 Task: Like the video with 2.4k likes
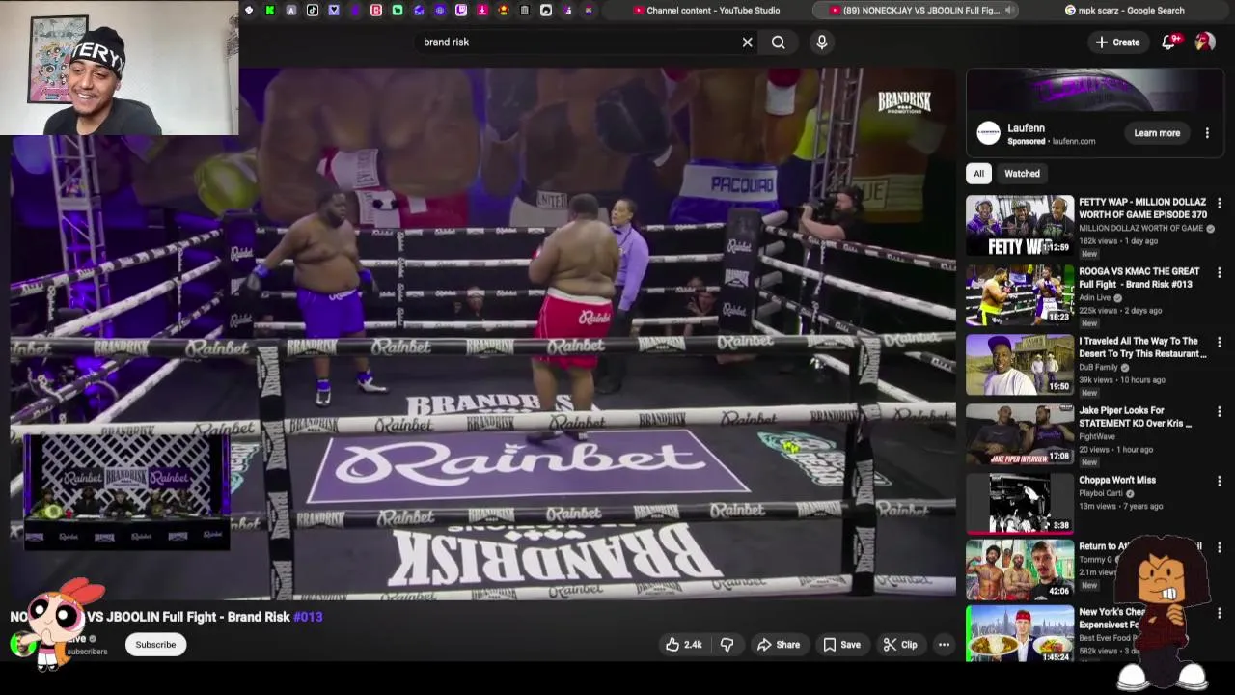coord(683,645)
